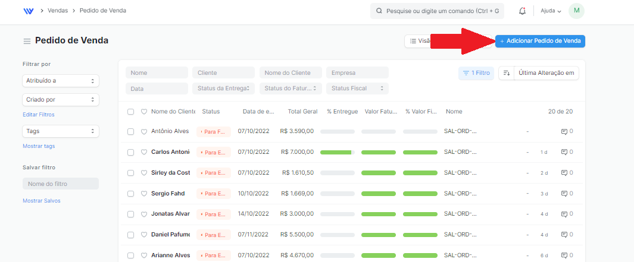The width and height of the screenshot is (634, 262).
Task: Click Sergio Fahd Valor Faturado progress bar
Action: 379,194
